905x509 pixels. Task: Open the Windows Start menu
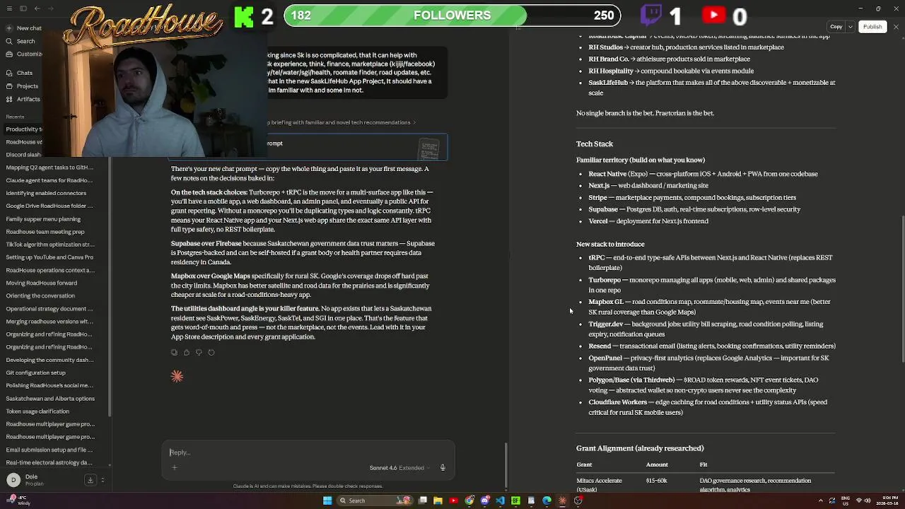(327, 501)
